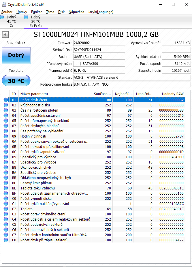This screenshot has width=192, height=267.
Task: Open the Jazyk(Language) menu
Action: coord(101,12)
